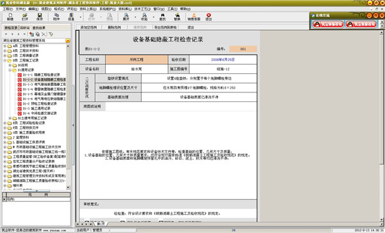Click the red 退出 (Exit) toolbar icon
The image size is (385, 233).
click(209, 17)
